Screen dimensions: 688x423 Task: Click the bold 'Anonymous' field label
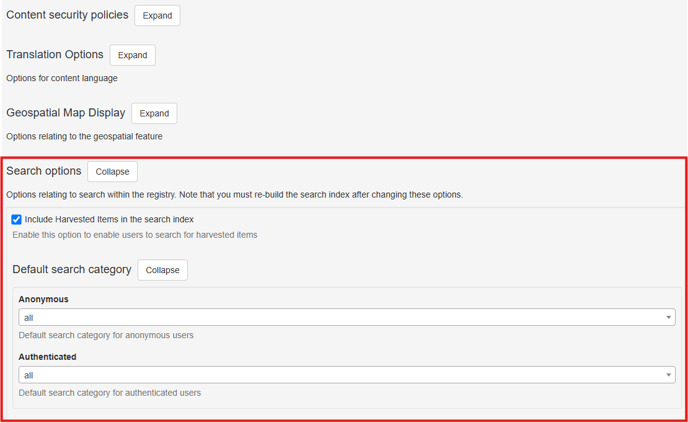pos(43,299)
